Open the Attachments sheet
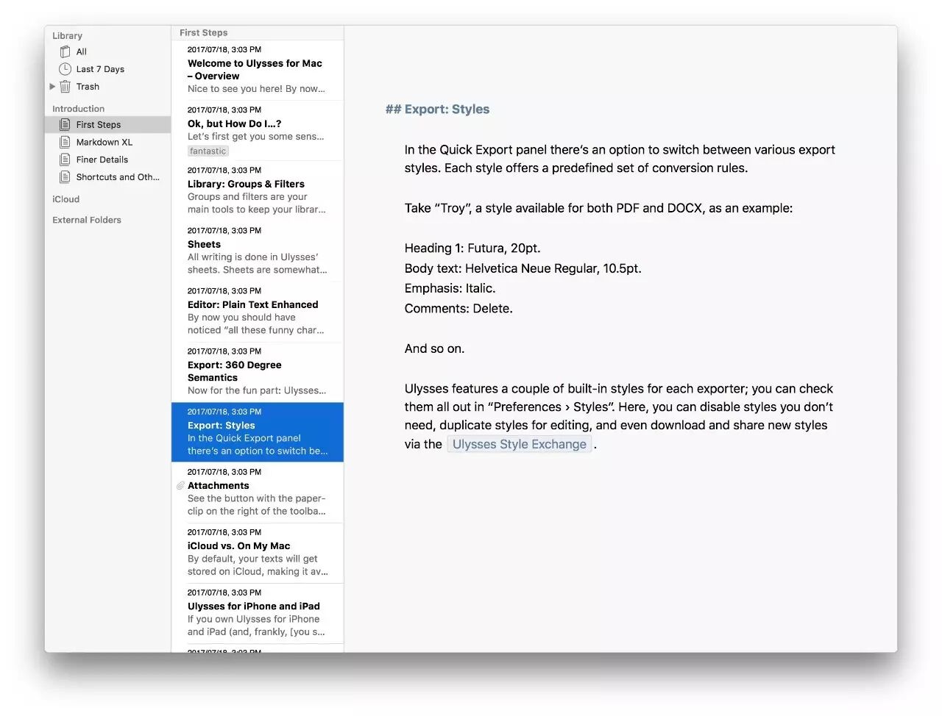 click(x=258, y=492)
